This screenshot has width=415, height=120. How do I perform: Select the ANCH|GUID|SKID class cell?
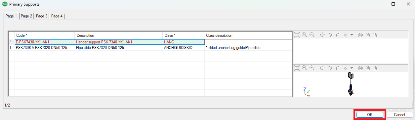(184, 48)
